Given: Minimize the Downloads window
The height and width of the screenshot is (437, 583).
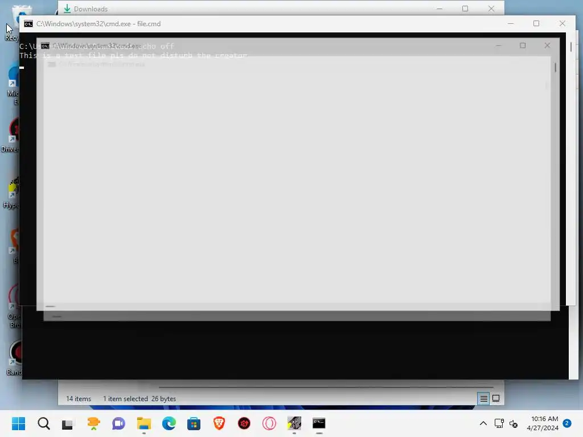Looking at the screenshot, I should click(x=440, y=9).
